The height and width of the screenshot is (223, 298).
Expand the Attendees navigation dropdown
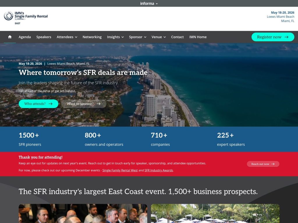coord(67,37)
